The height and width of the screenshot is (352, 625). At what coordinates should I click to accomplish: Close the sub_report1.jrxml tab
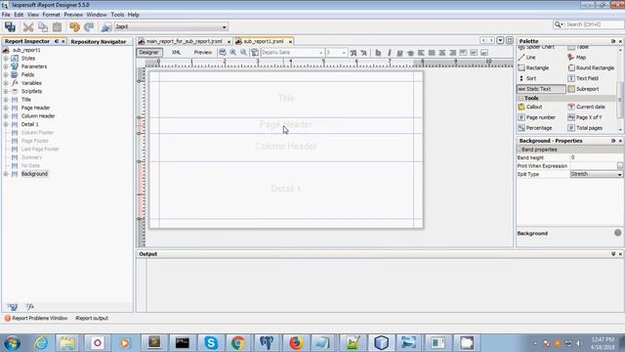(x=290, y=41)
